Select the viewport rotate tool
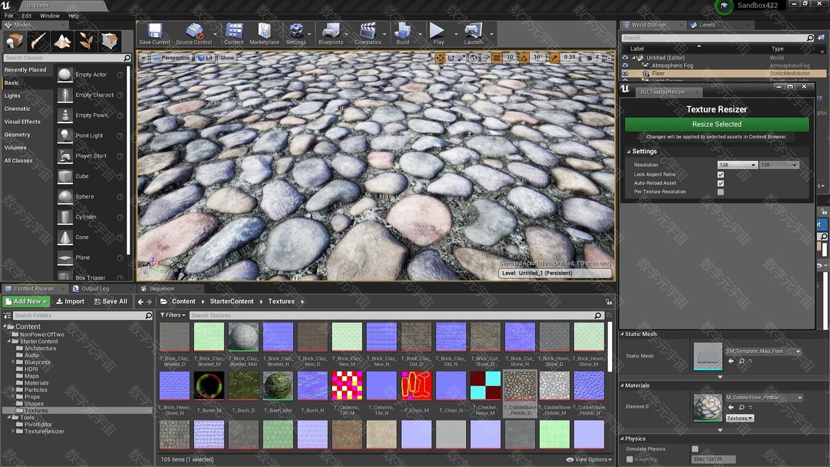The height and width of the screenshot is (467, 830). click(451, 58)
